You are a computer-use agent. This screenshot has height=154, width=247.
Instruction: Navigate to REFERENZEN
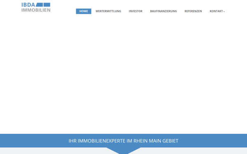coord(193,11)
